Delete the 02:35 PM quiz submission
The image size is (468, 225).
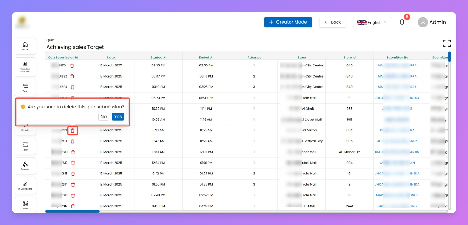tap(72, 65)
